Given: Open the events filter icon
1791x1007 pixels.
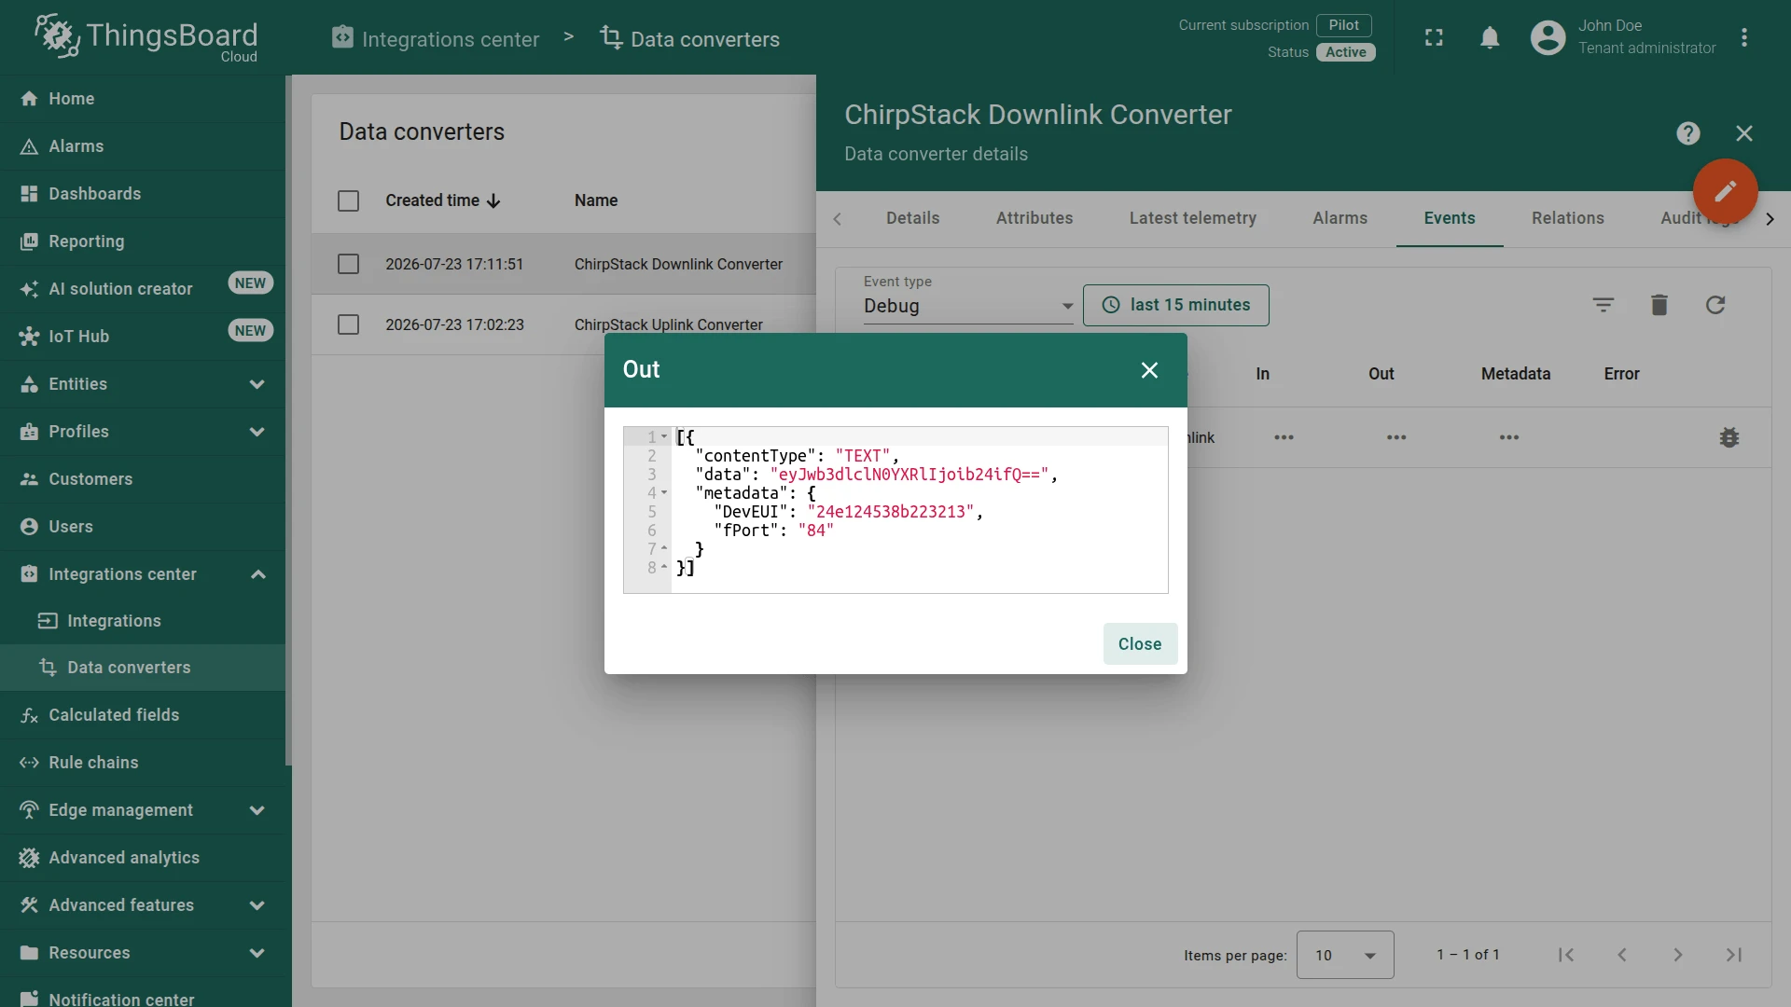Looking at the screenshot, I should click(x=1603, y=305).
